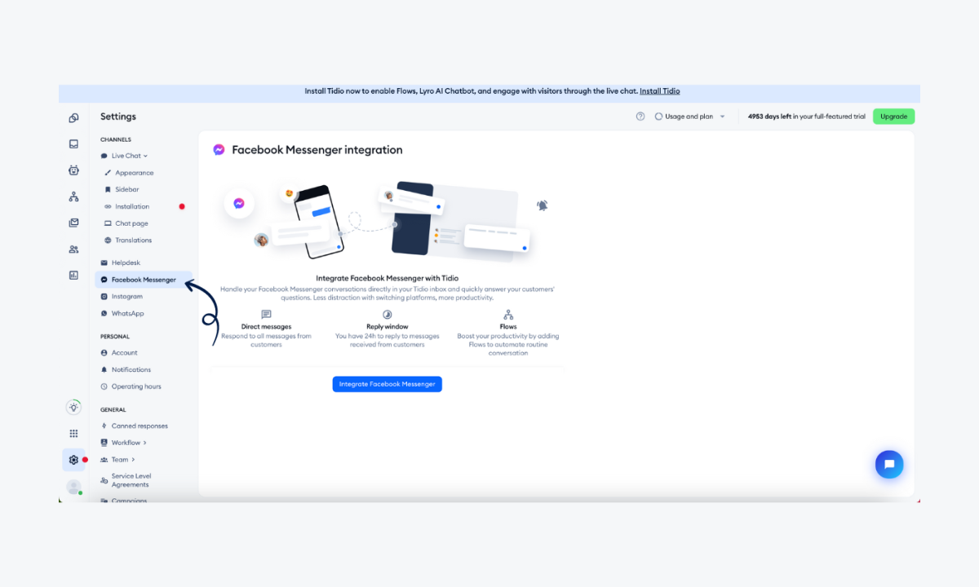Open the Flows builder icon
Image resolution: width=979 pixels, height=587 pixels.
[73, 196]
